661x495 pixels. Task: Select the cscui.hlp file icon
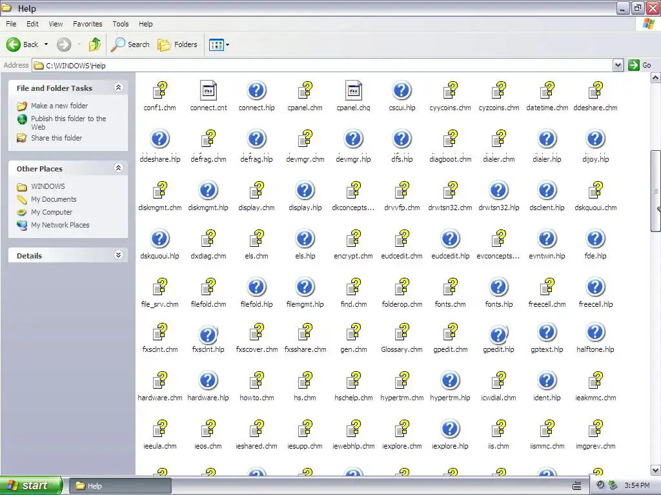[x=402, y=90]
